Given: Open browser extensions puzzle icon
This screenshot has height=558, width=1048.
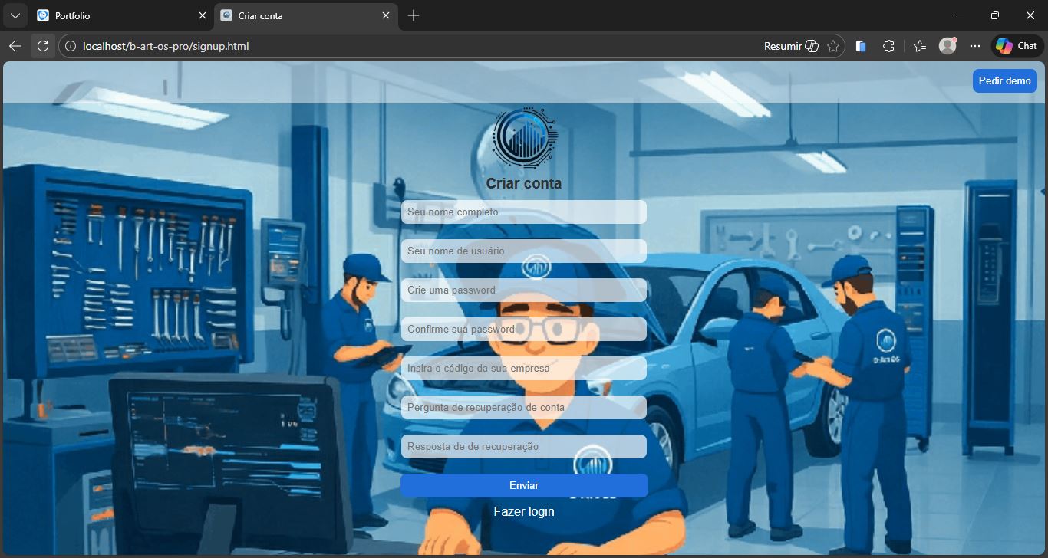Looking at the screenshot, I should (888, 46).
